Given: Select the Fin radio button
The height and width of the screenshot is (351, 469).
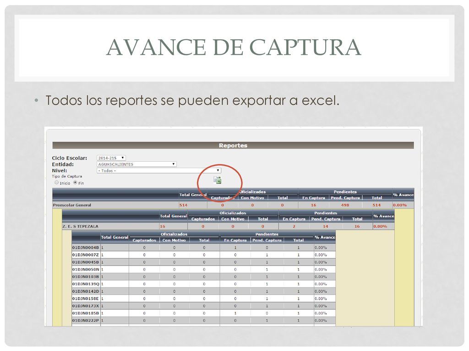Looking at the screenshot, I should click(75, 182).
